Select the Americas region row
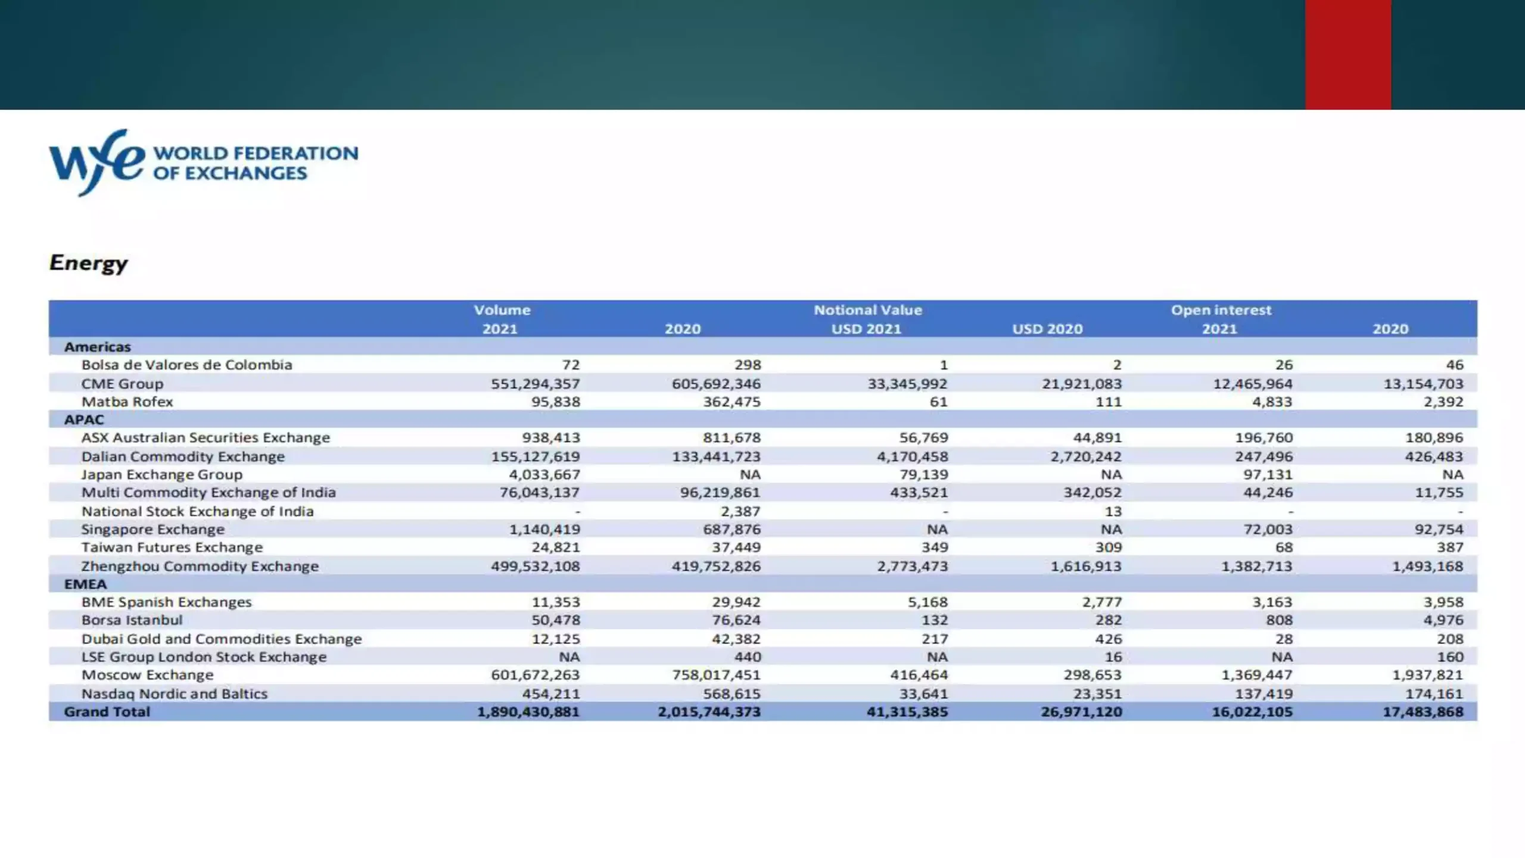 [x=763, y=347]
